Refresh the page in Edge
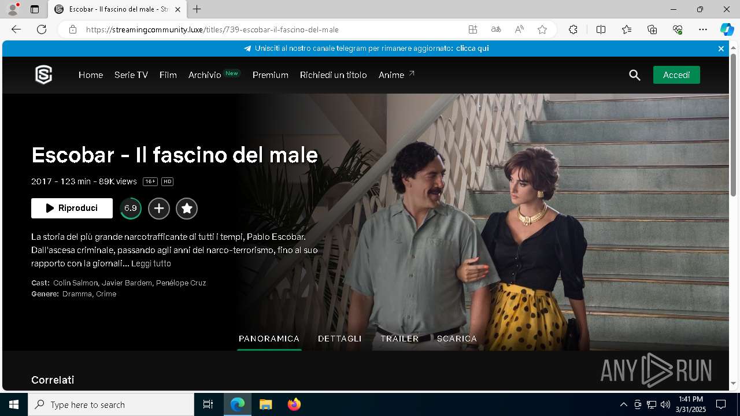The image size is (740, 416). pos(42,29)
